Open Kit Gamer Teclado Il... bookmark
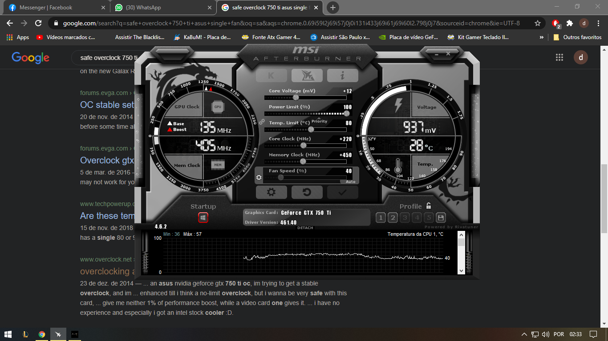The width and height of the screenshot is (608, 341). coord(478,37)
